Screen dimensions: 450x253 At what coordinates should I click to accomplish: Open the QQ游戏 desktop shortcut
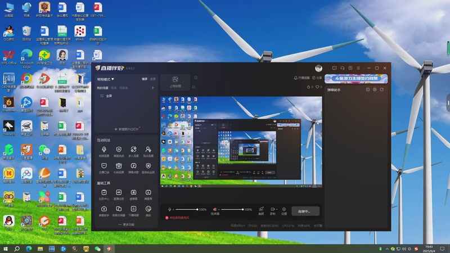tap(9, 34)
